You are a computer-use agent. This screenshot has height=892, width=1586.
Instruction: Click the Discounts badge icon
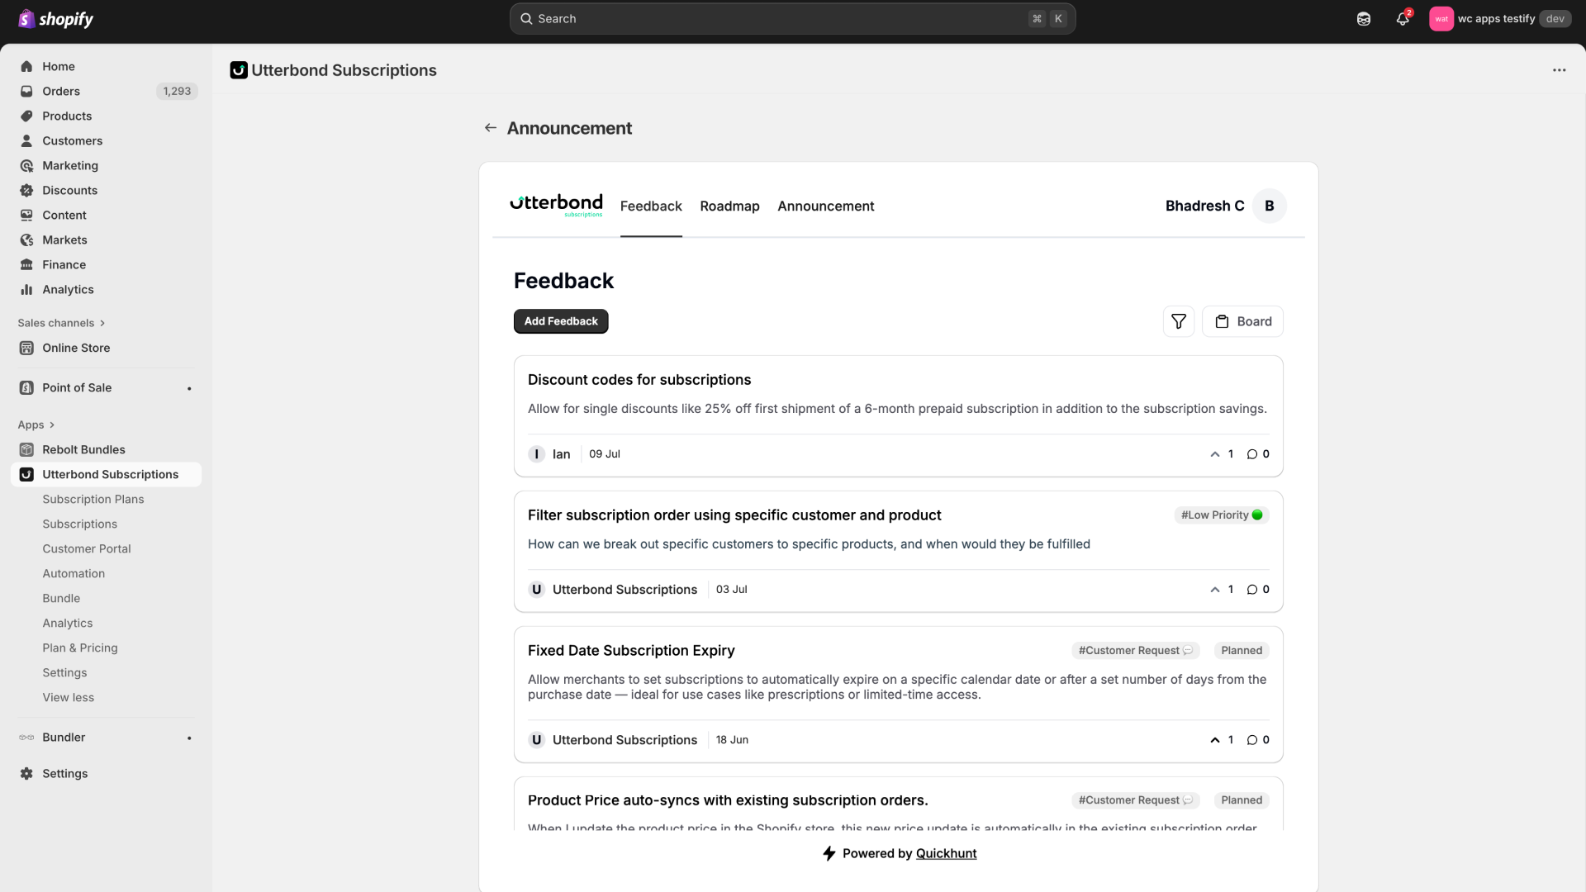click(26, 190)
